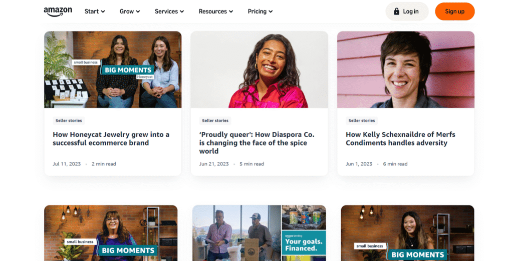This screenshot has width=513, height=261.
Task: Open the Honeycat Jewelry article title
Action: [111, 138]
